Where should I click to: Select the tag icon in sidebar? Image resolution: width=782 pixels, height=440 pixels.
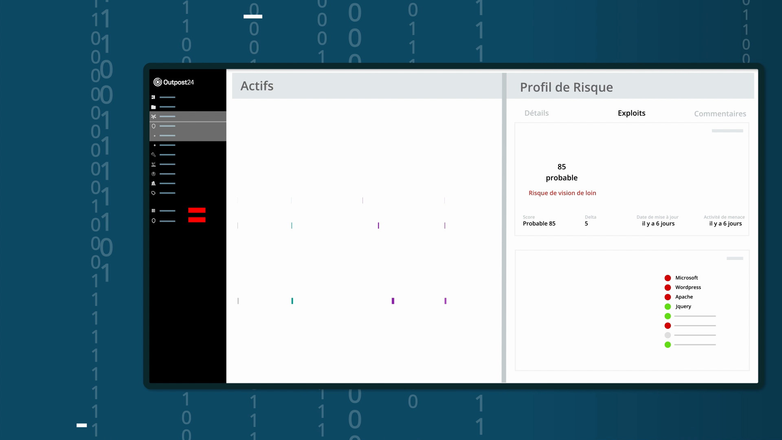[x=154, y=193]
